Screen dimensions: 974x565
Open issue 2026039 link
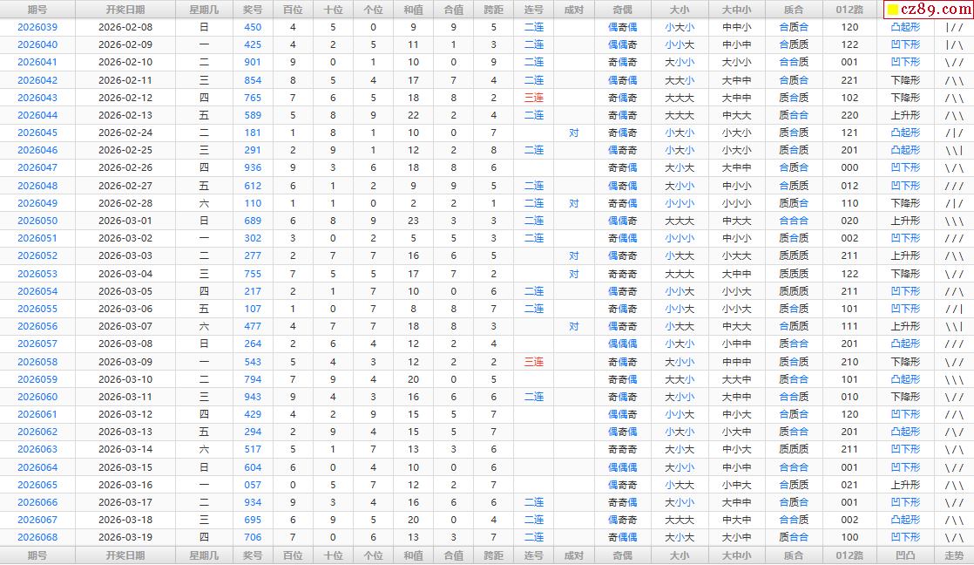tap(37, 27)
